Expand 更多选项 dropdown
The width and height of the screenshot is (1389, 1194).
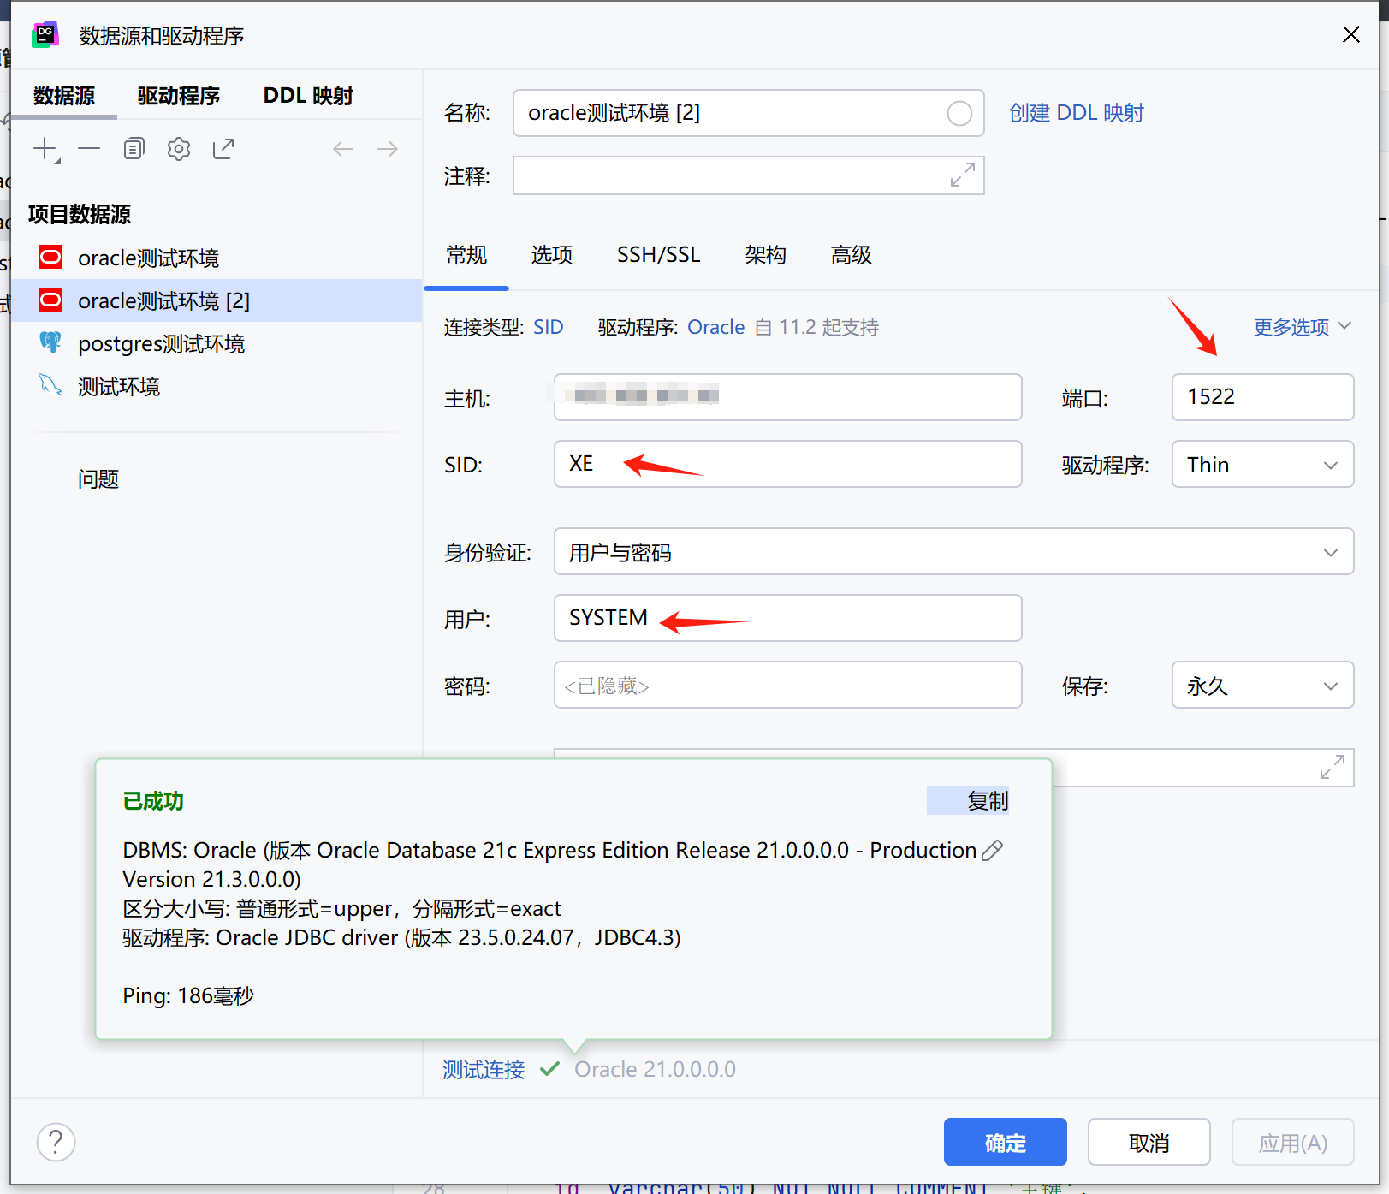click(1302, 327)
